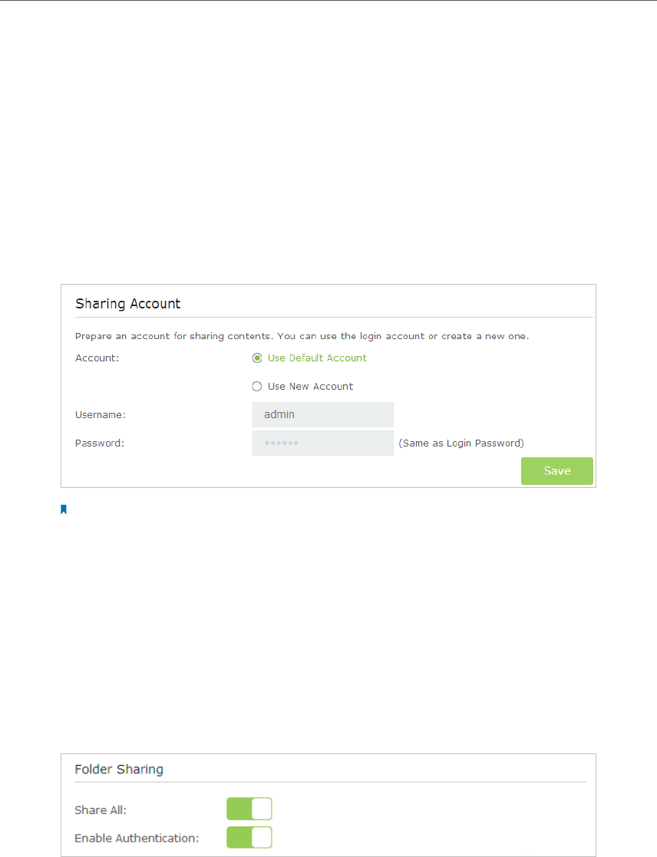This screenshot has width=657, height=857.
Task: Click the Same as Login Password hint
Action: (x=461, y=443)
